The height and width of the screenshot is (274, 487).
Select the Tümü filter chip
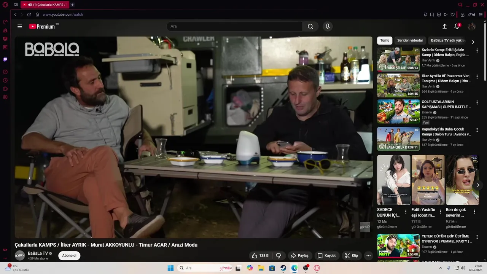tap(385, 40)
